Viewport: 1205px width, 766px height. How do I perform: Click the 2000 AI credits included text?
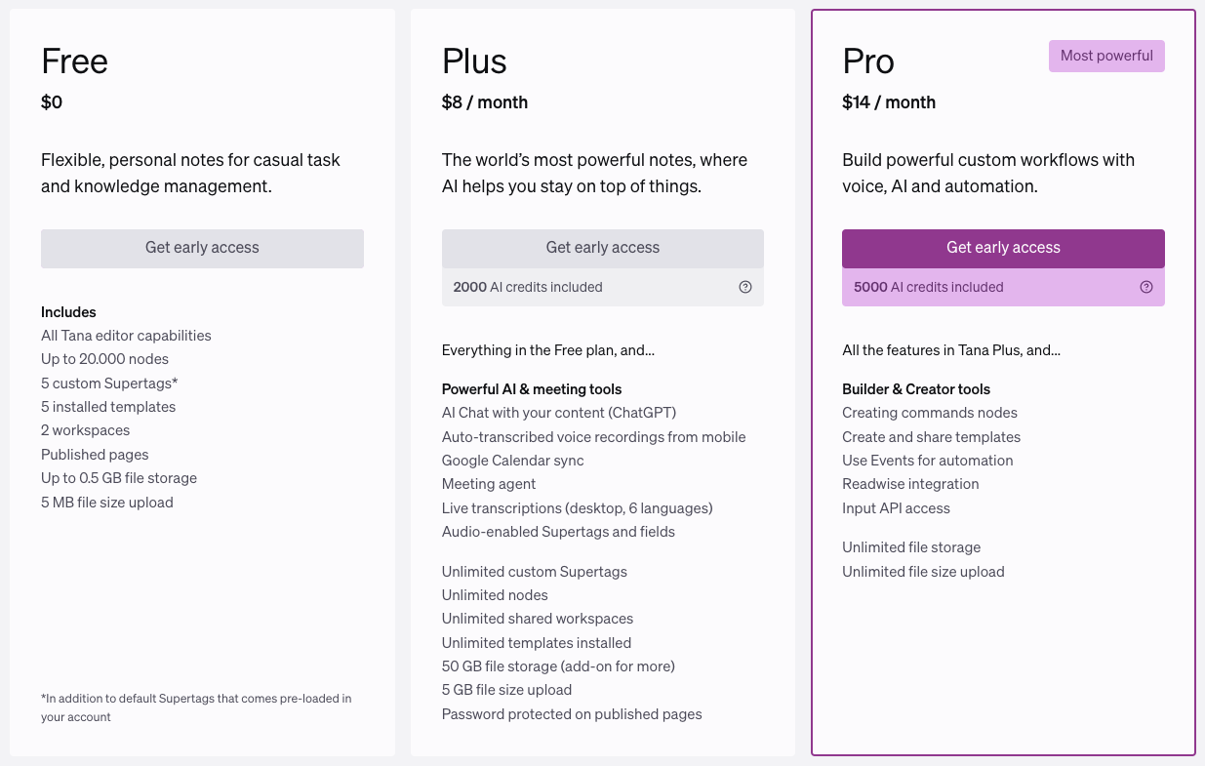tap(528, 287)
